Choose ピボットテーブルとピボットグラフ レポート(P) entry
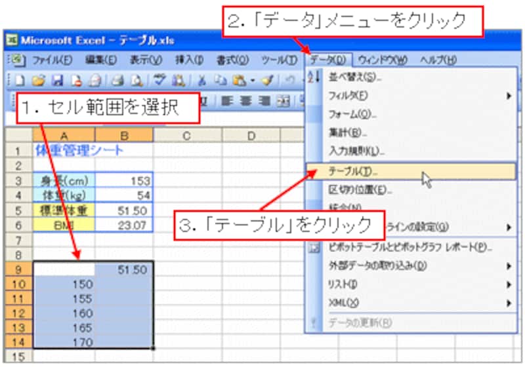This screenshot has width=525, height=367. pyautogui.click(x=411, y=247)
